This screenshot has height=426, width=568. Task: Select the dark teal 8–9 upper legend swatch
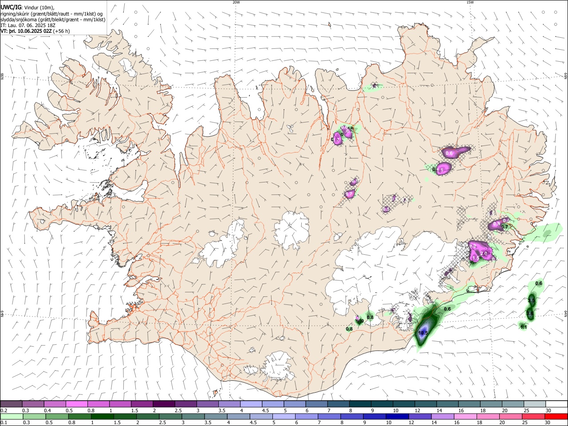click(x=360, y=404)
